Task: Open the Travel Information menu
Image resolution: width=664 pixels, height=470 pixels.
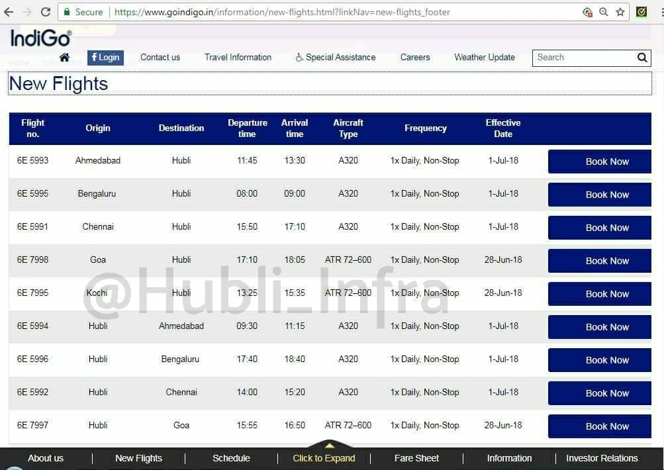Action: (x=238, y=57)
